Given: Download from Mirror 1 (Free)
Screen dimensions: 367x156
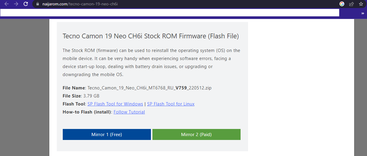Looking at the screenshot, I should coord(107,134).
